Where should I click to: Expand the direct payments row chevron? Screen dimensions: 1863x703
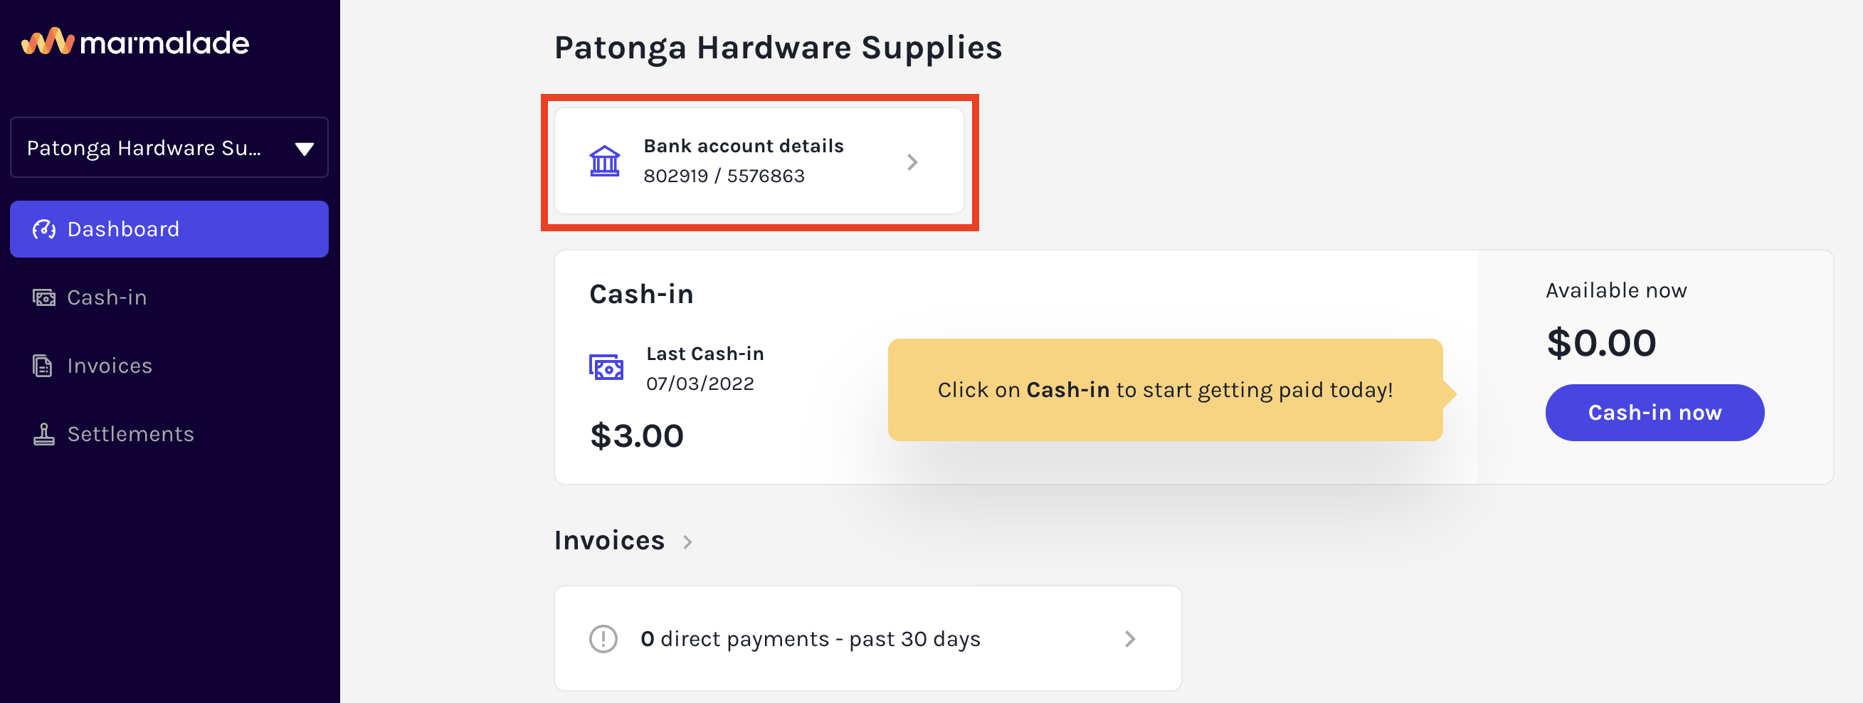tap(1130, 639)
